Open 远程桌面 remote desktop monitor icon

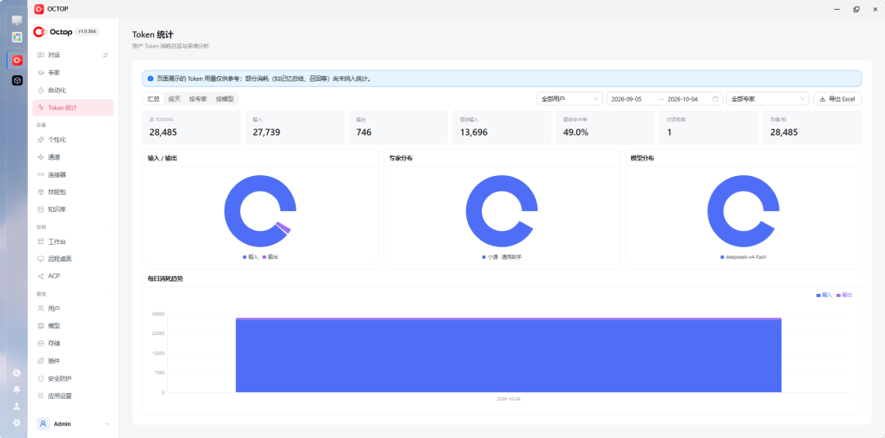(x=40, y=259)
